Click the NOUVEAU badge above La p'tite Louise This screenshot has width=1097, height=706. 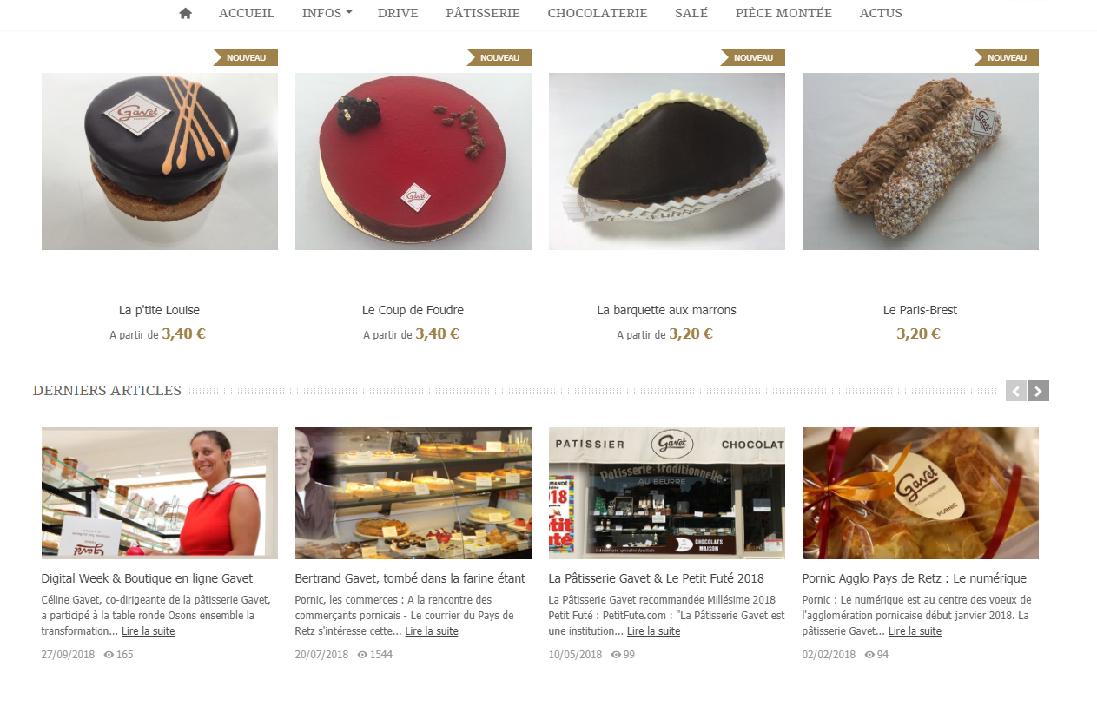click(245, 57)
